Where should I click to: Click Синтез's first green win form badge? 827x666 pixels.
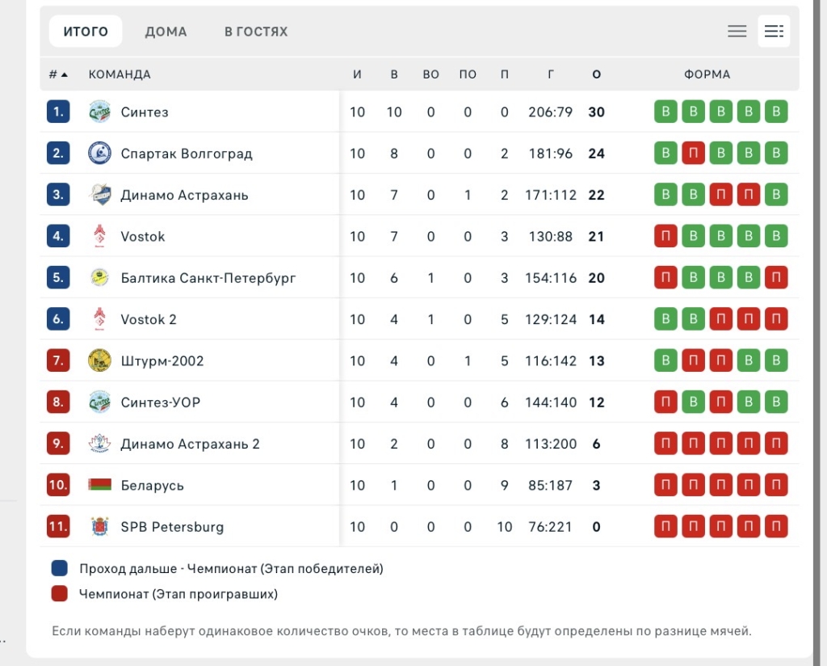(665, 112)
